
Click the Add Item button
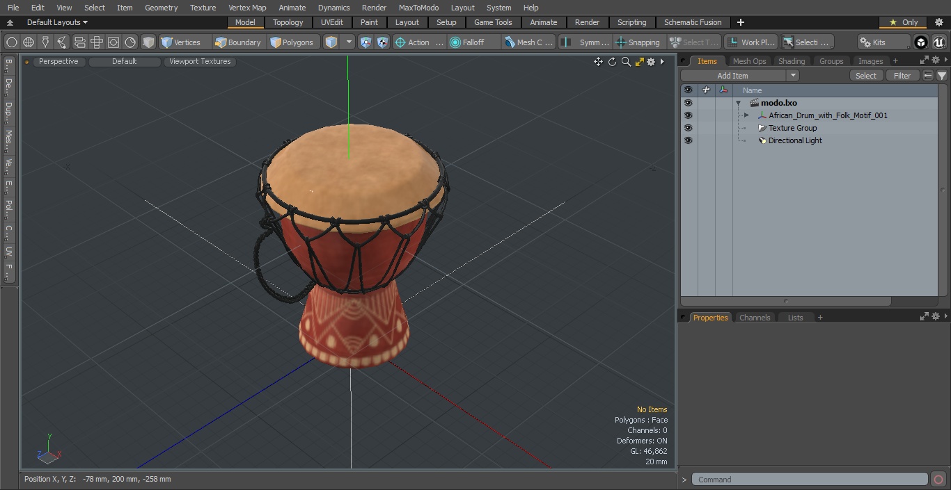pyautogui.click(x=733, y=76)
